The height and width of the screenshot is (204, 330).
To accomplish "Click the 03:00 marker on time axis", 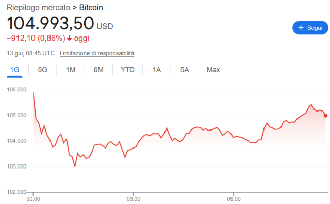I will [x=134, y=199].
